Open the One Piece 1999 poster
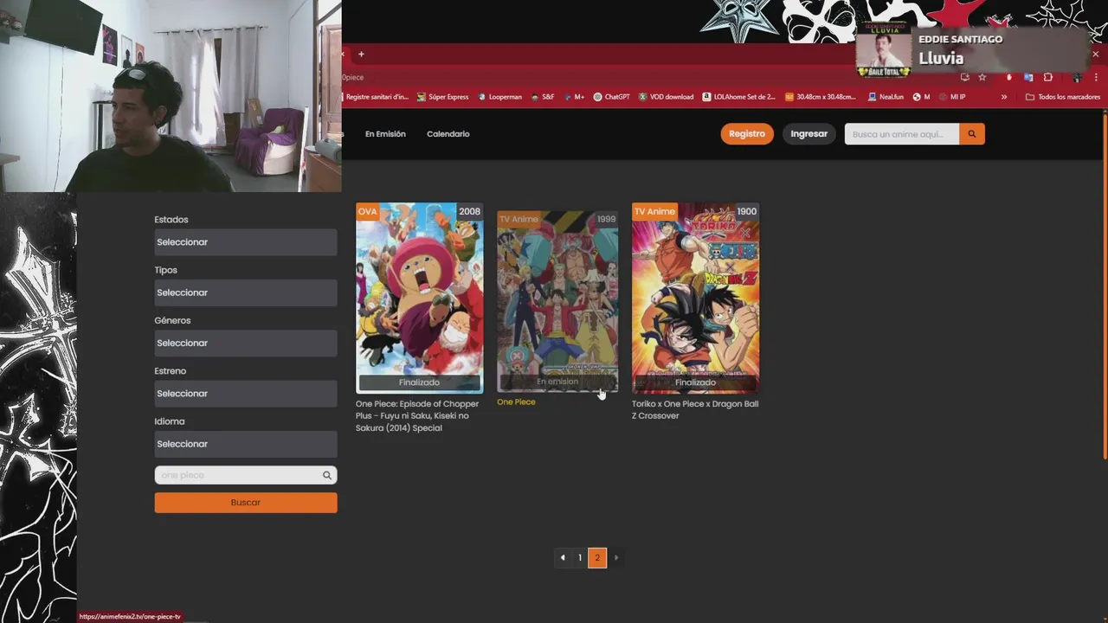 pos(557,301)
